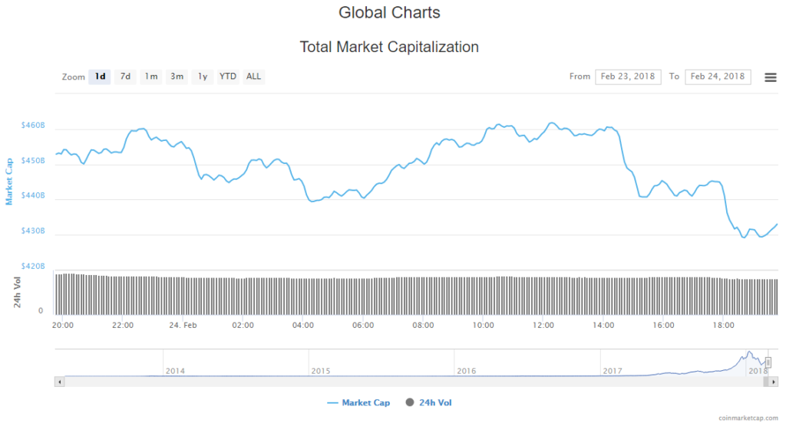Zoom the chart to 1y
Viewport: 786px width, 423px height.
coord(203,77)
